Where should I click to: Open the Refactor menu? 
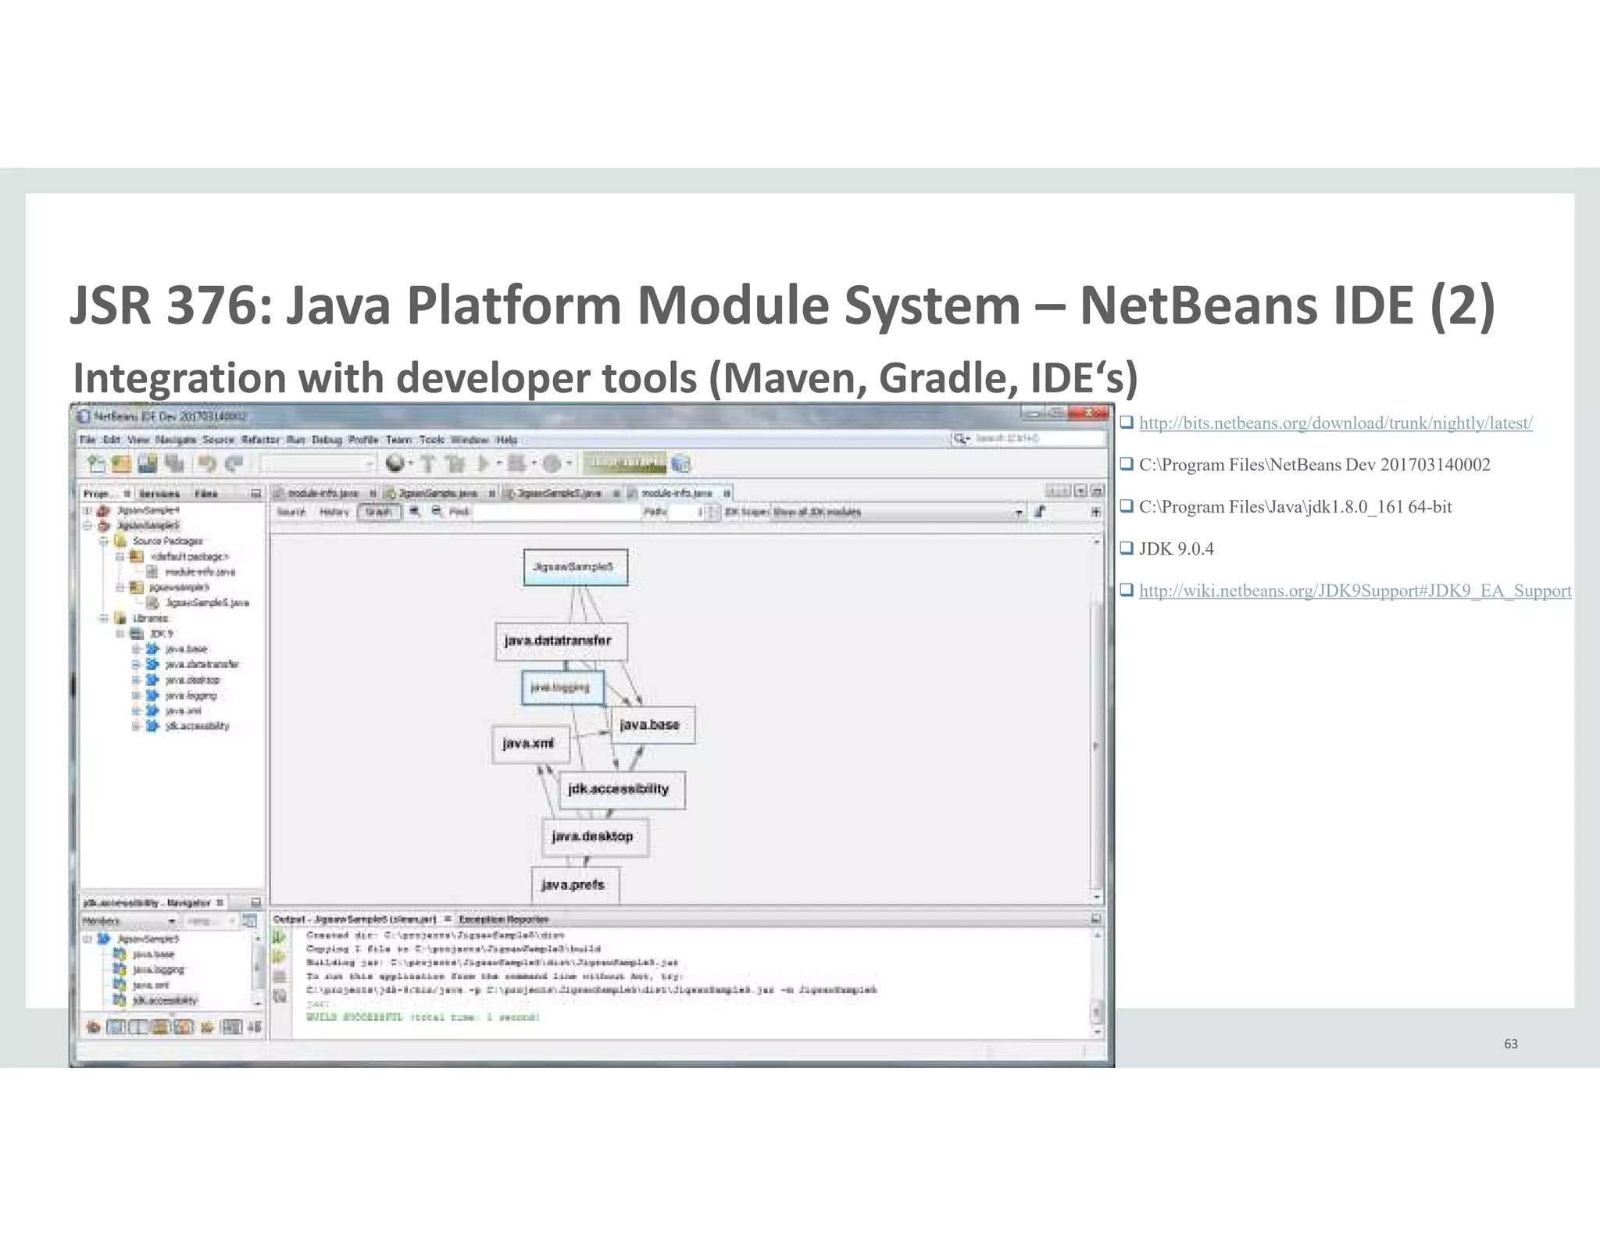pyautogui.click(x=260, y=440)
